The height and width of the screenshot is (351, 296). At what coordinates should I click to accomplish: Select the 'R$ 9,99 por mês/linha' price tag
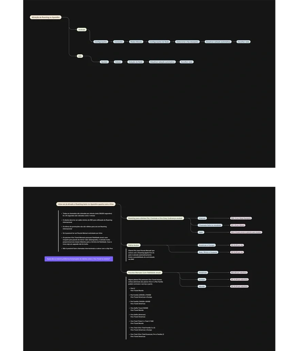pos(239,273)
